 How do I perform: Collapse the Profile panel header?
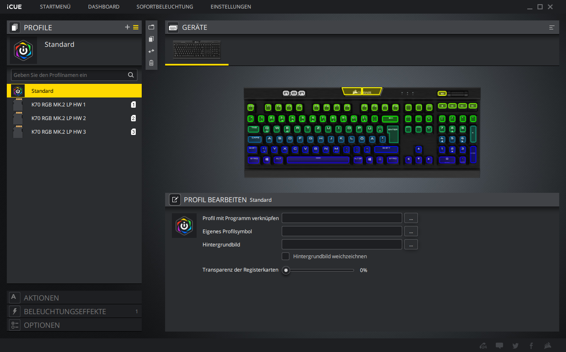74,27
